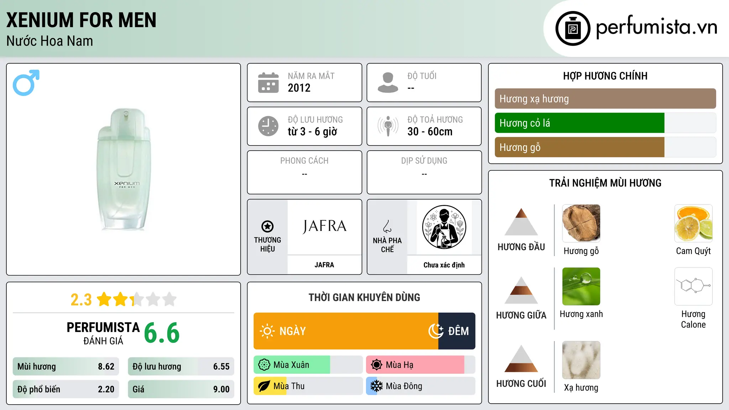Click the JAFRA brand logo
The width and height of the screenshot is (729, 410).
tap(324, 226)
